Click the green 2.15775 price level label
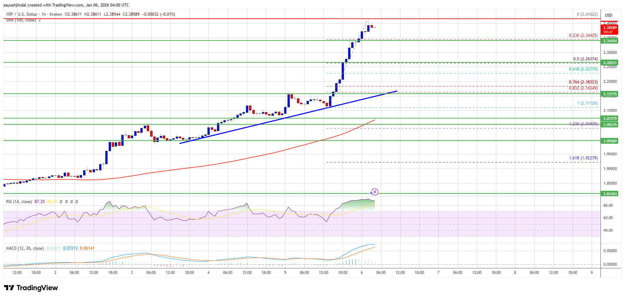 (610, 94)
